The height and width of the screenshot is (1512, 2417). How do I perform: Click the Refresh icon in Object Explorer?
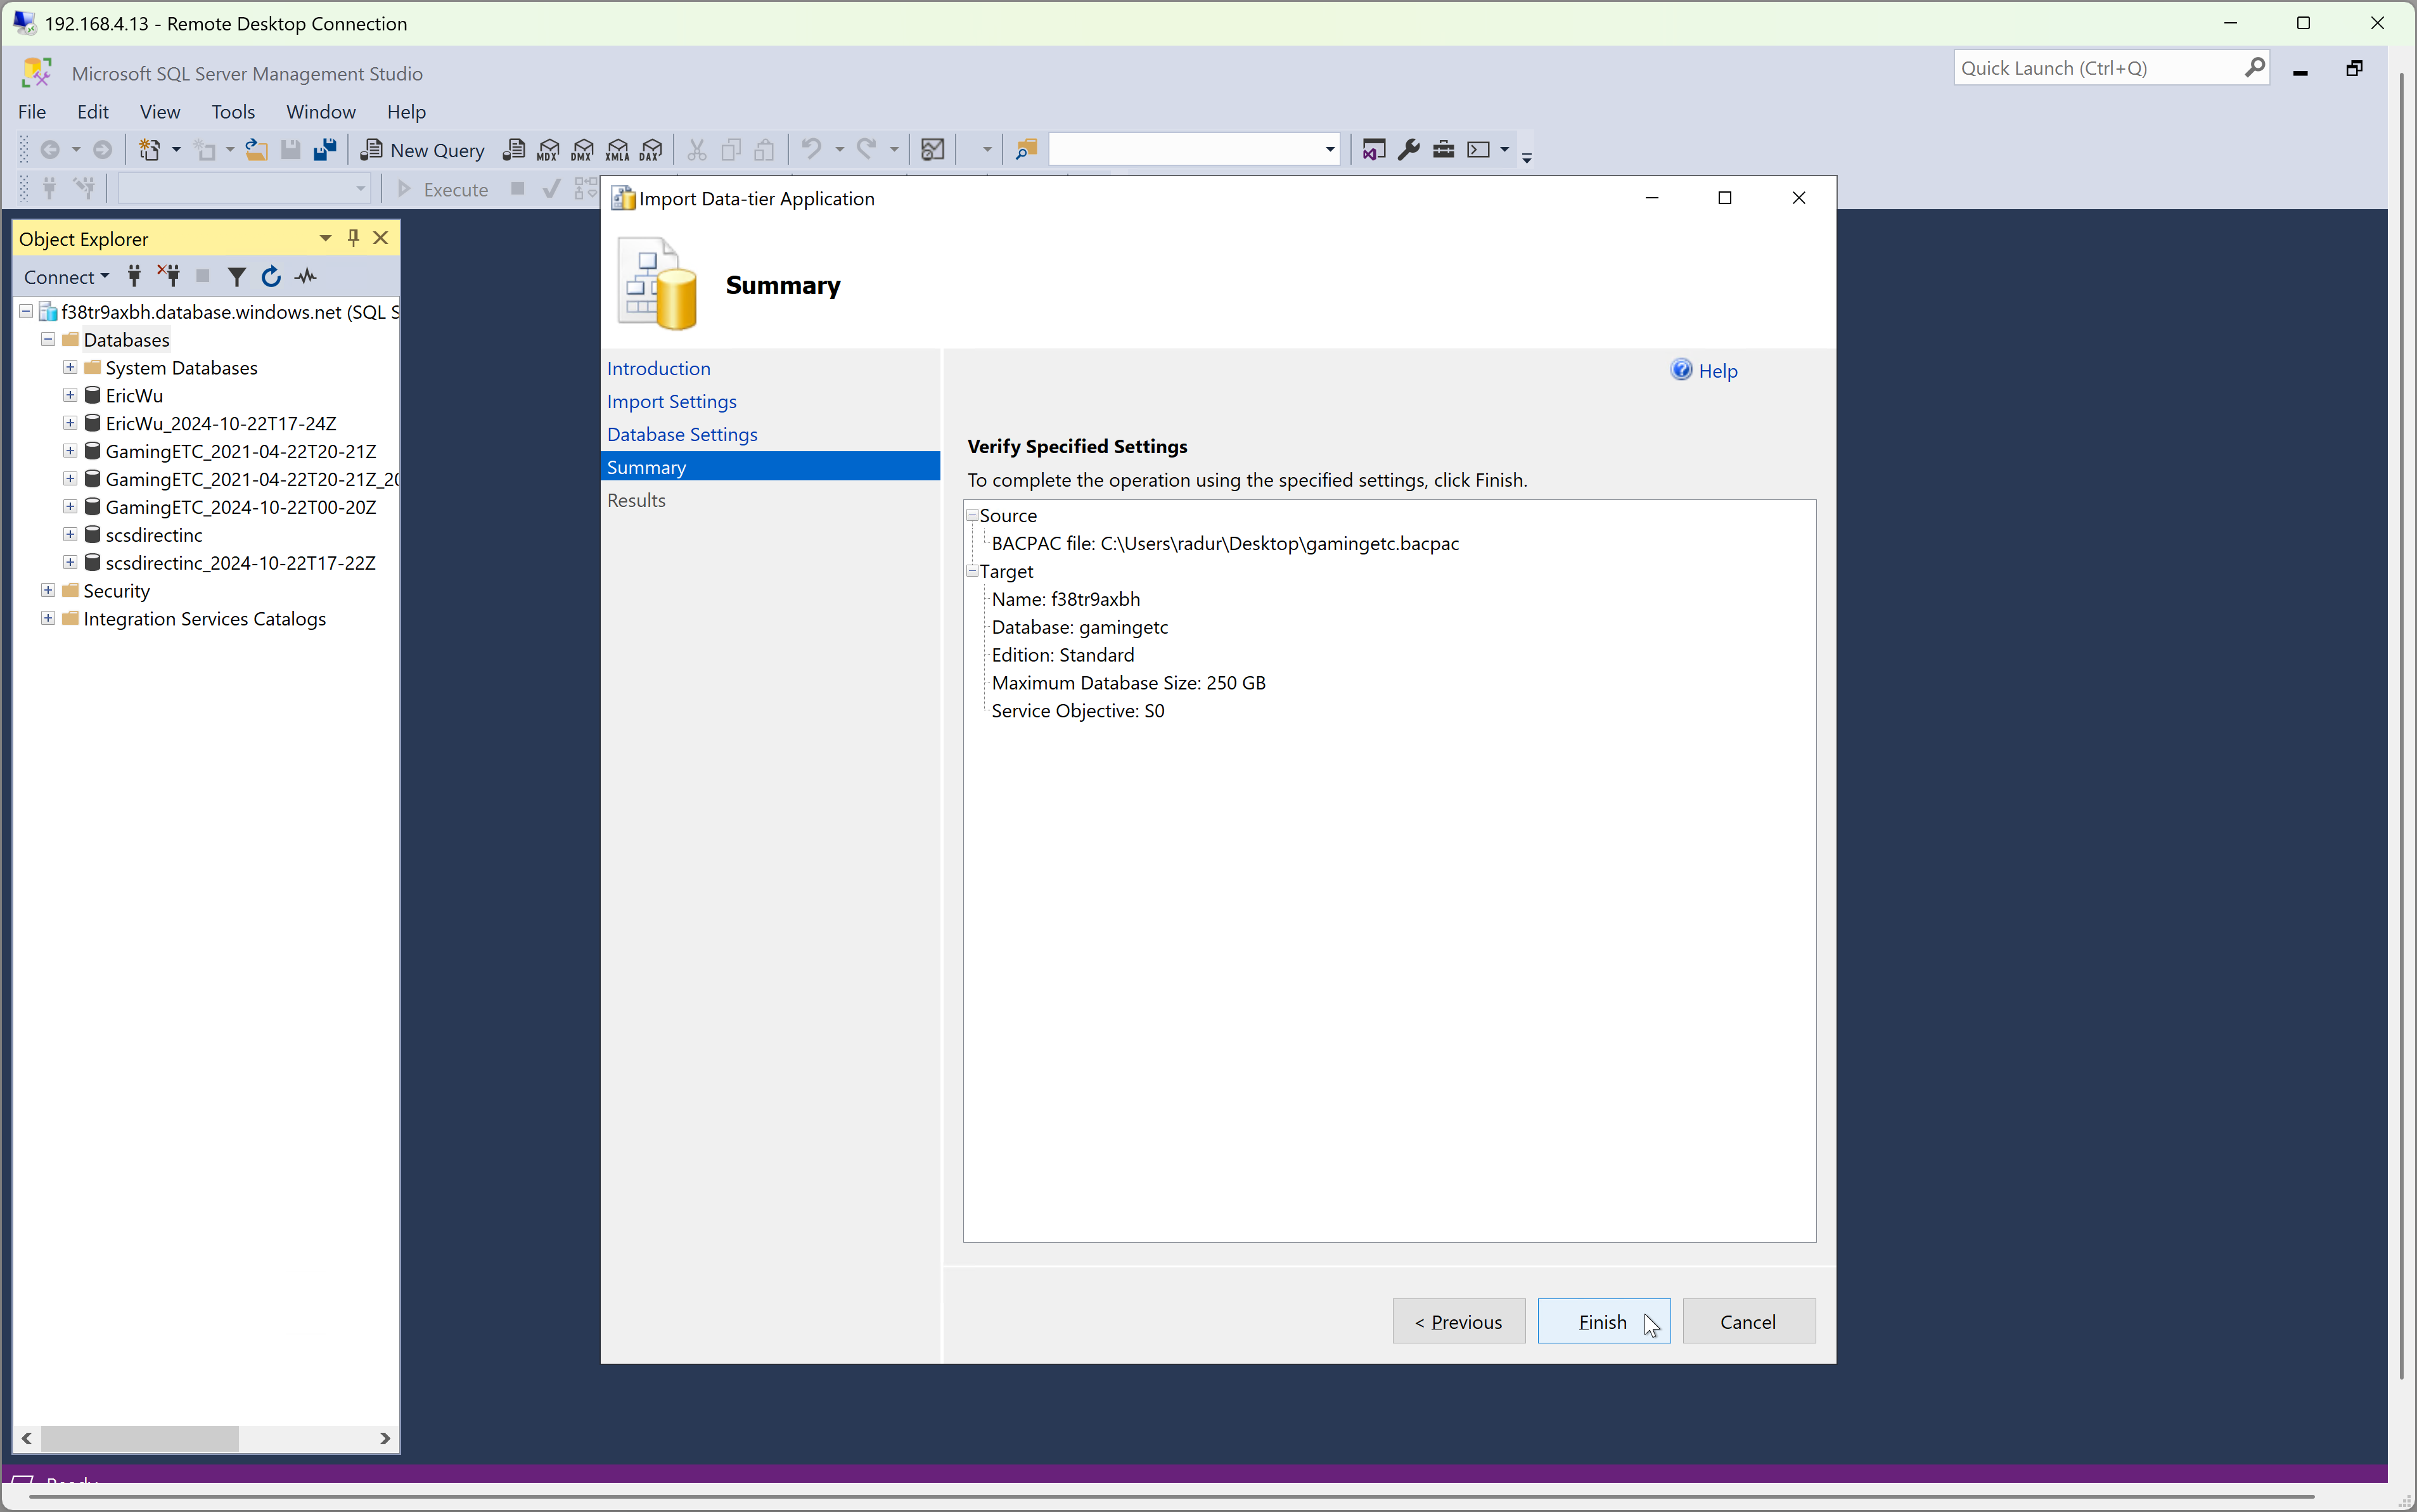pyautogui.click(x=271, y=277)
